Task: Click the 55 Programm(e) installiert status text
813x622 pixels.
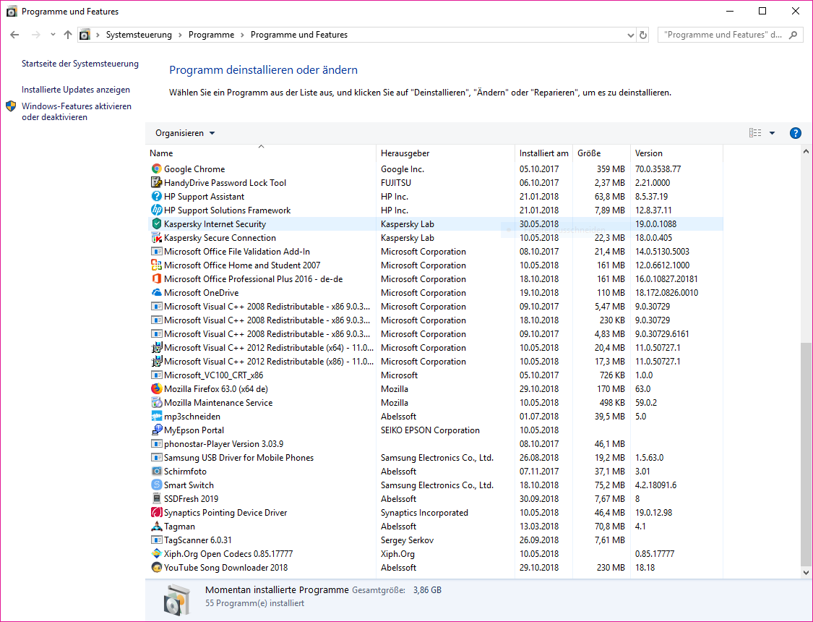Action: [x=254, y=603]
